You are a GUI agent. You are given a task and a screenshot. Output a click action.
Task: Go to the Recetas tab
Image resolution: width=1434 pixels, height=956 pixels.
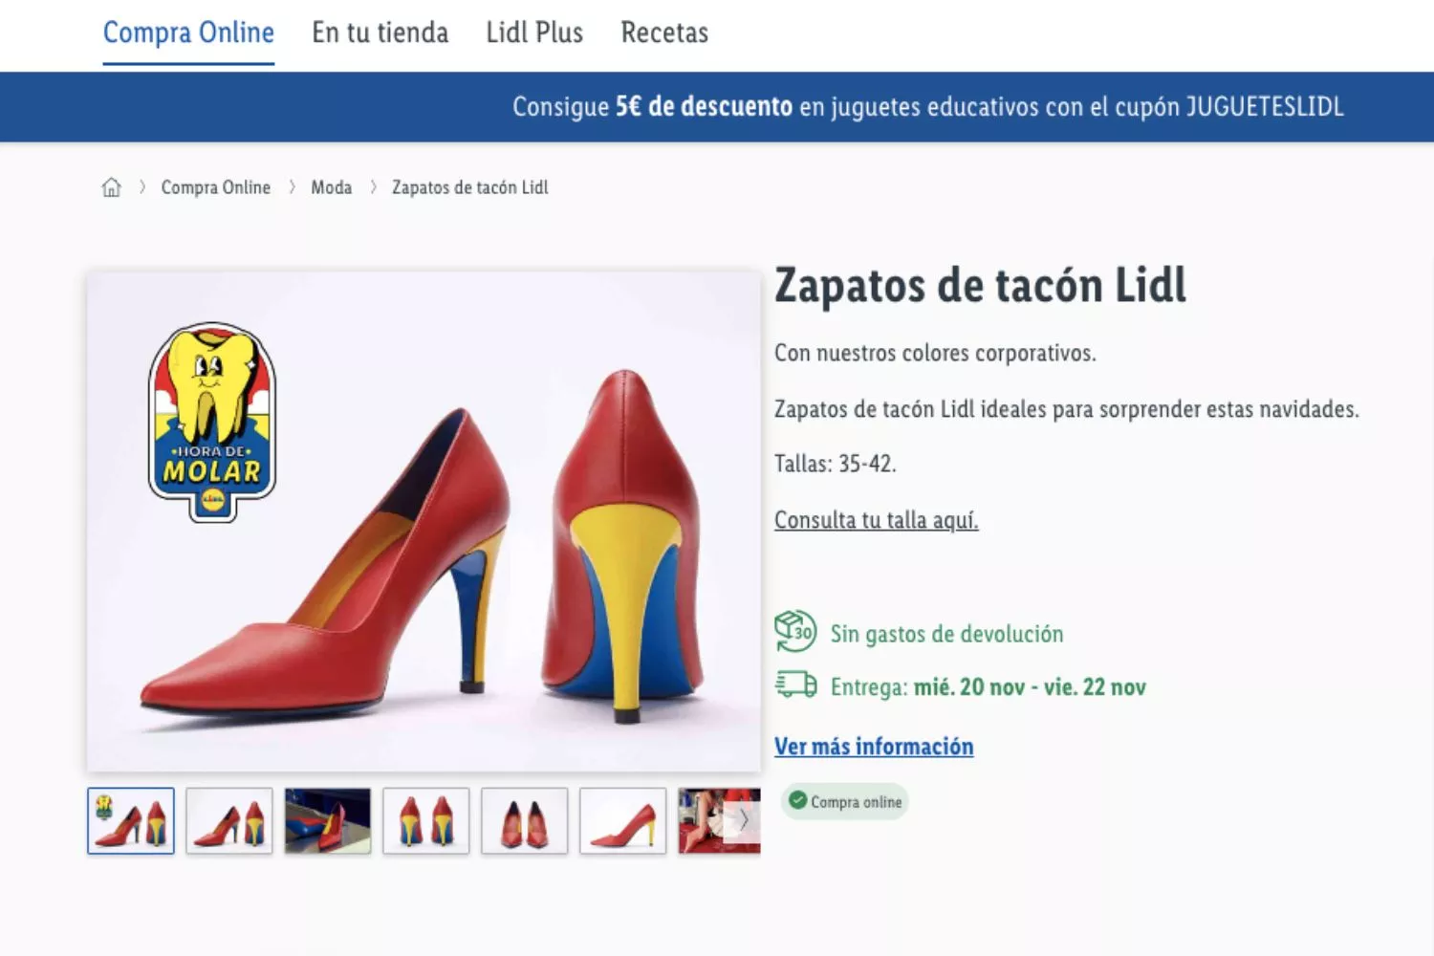coord(664,33)
